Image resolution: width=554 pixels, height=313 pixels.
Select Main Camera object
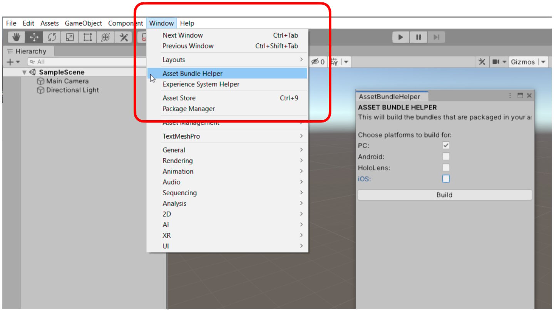point(67,81)
